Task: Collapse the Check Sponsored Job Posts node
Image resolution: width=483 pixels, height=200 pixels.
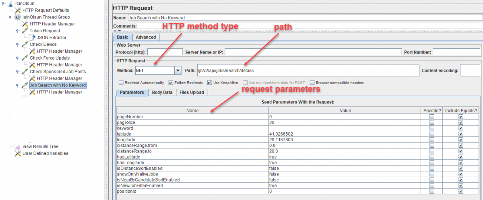Action: [18, 72]
